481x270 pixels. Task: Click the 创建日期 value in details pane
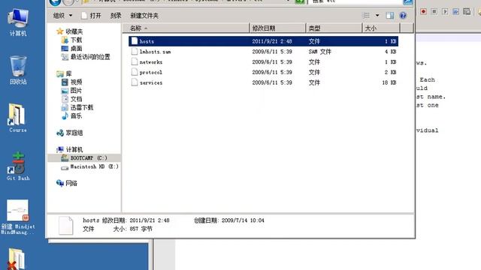coord(243,220)
